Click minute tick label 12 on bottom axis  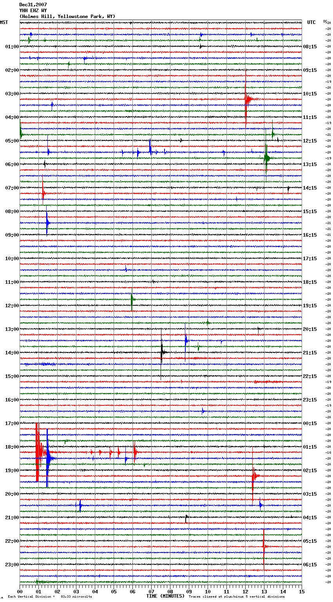[245, 591]
